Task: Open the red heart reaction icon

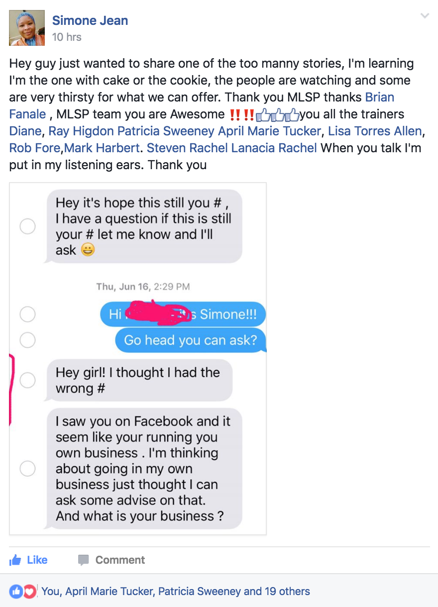Action: click(30, 591)
